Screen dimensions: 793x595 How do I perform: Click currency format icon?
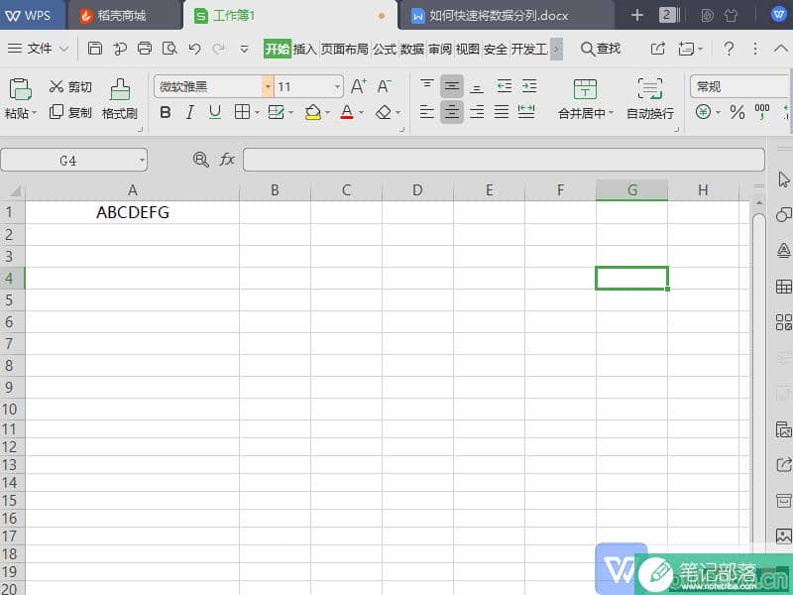tap(703, 112)
